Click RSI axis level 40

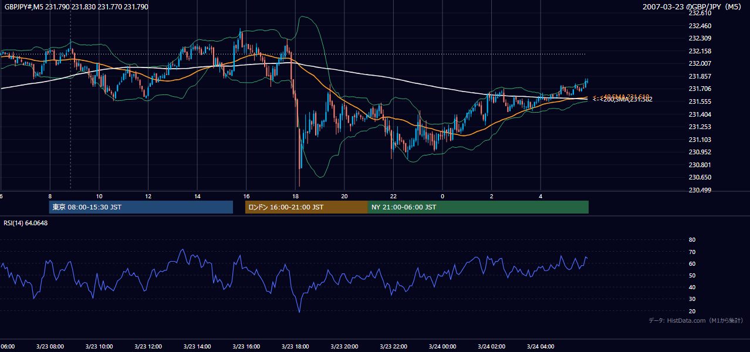coord(692,287)
